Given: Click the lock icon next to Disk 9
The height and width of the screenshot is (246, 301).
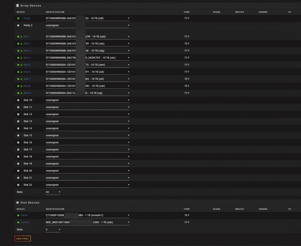Looking at the screenshot, I should coord(21,93).
